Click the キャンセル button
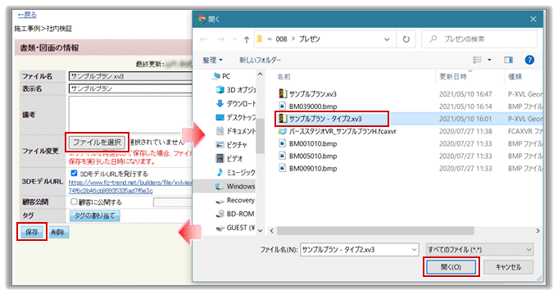558x295 pixels. (x=508, y=267)
